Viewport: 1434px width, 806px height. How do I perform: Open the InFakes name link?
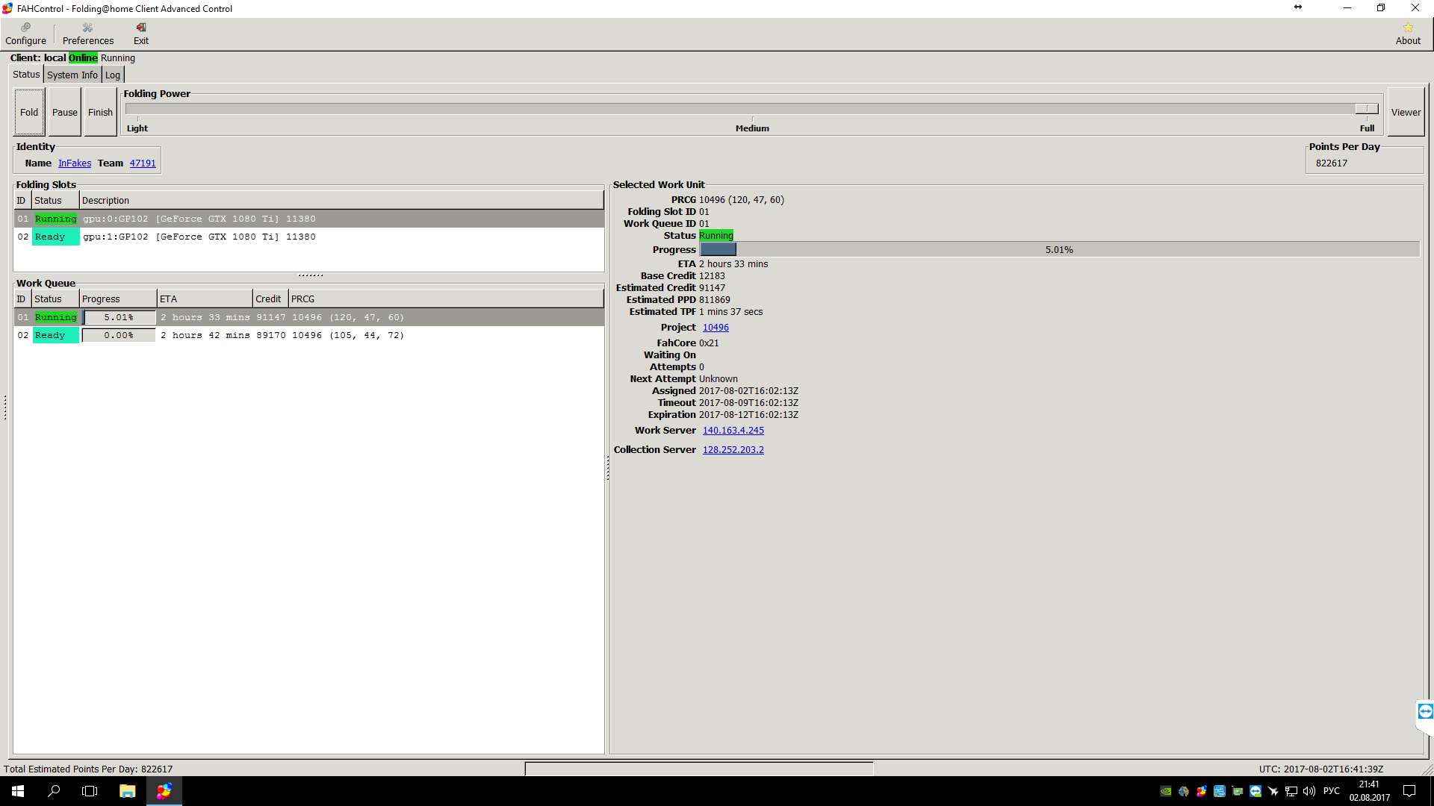(x=75, y=163)
